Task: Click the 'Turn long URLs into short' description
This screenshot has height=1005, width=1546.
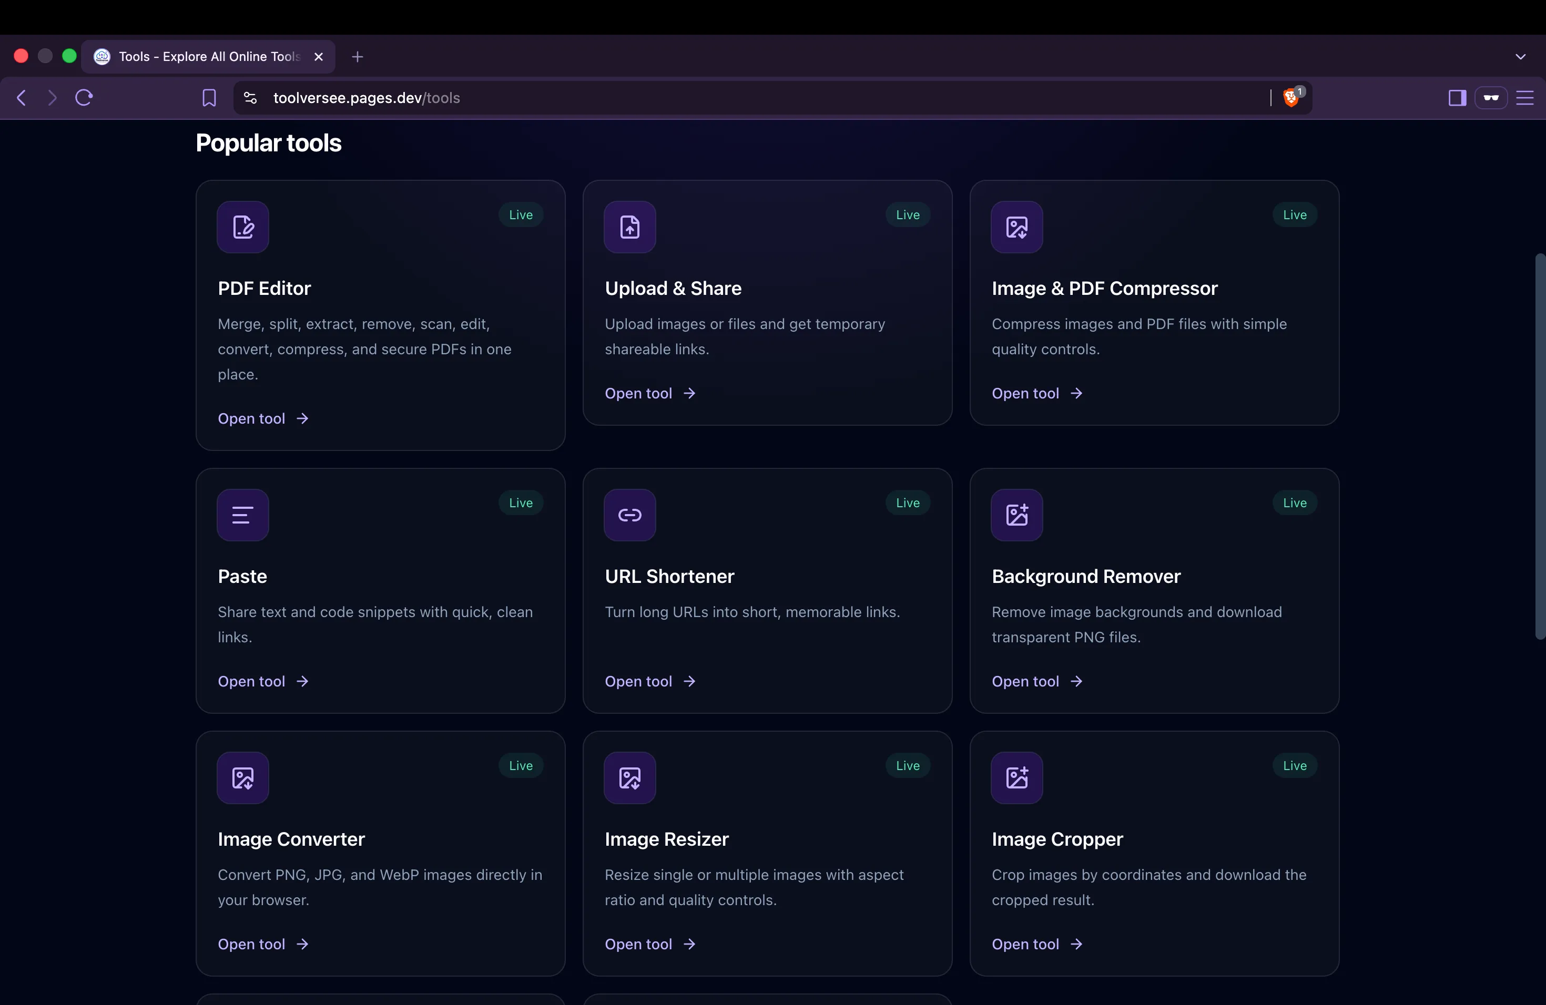Action: (752, 612)
